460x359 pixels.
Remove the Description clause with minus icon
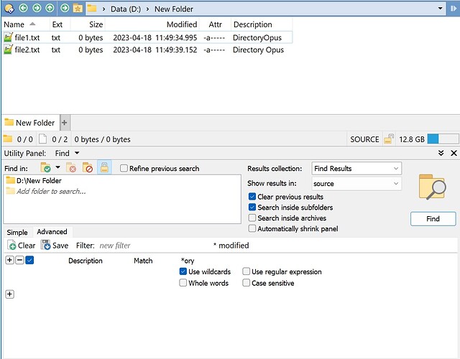19,260
